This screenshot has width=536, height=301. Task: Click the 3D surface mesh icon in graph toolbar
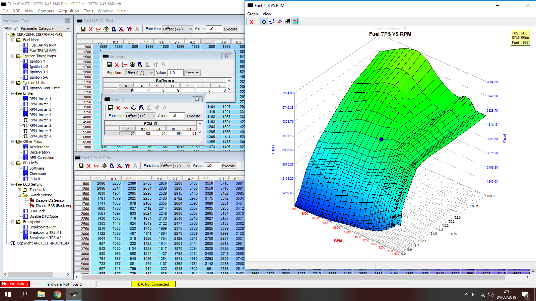(x=287, y=22)
